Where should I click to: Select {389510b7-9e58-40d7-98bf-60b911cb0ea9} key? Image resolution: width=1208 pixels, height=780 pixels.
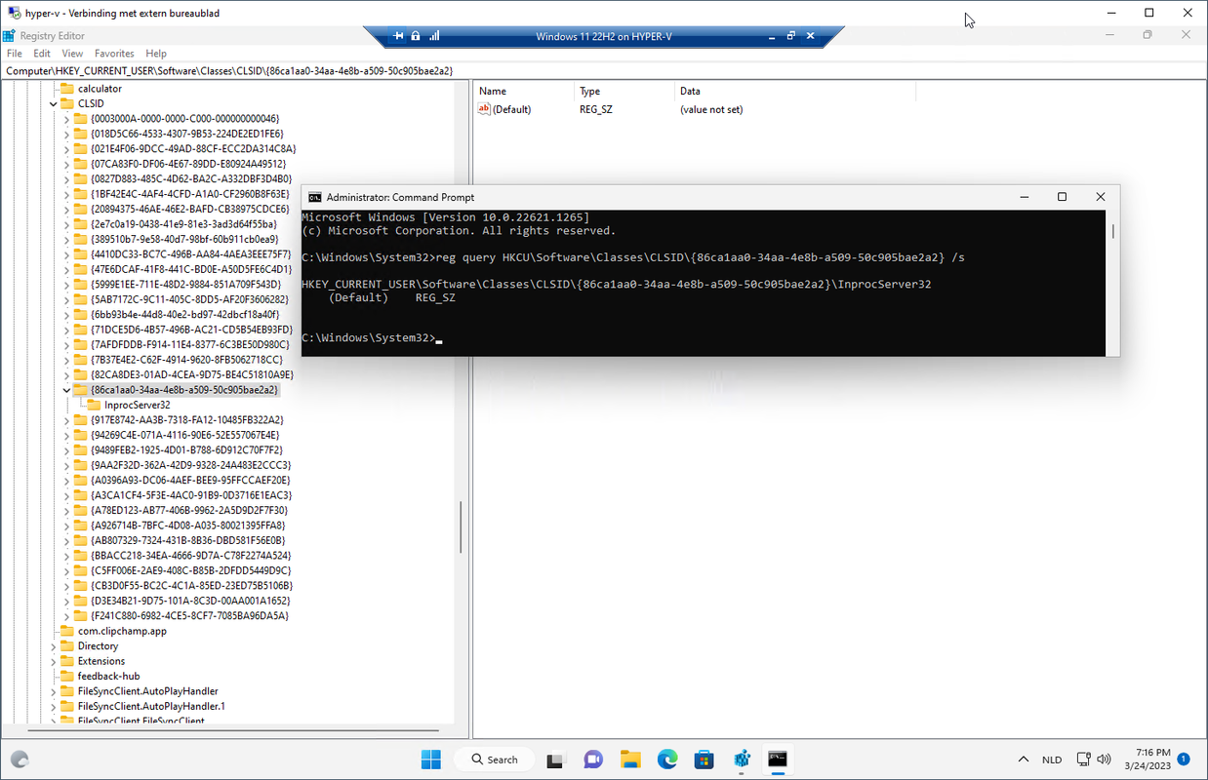[x=184, y=239]
